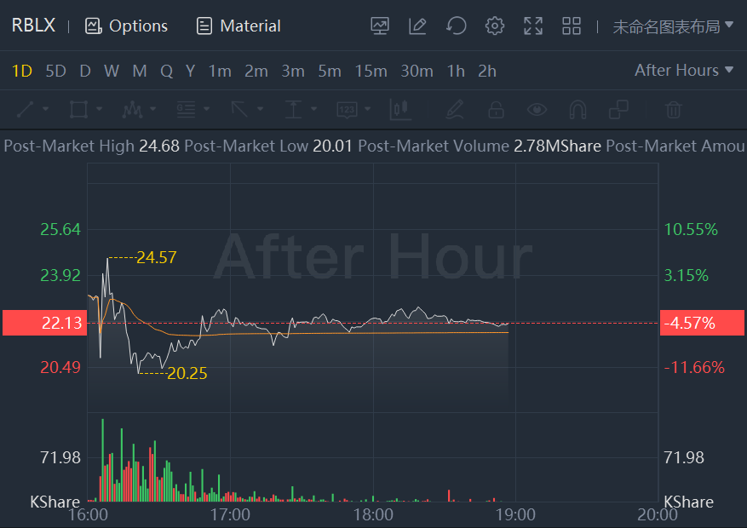Open the Material button

click(238, 26)
